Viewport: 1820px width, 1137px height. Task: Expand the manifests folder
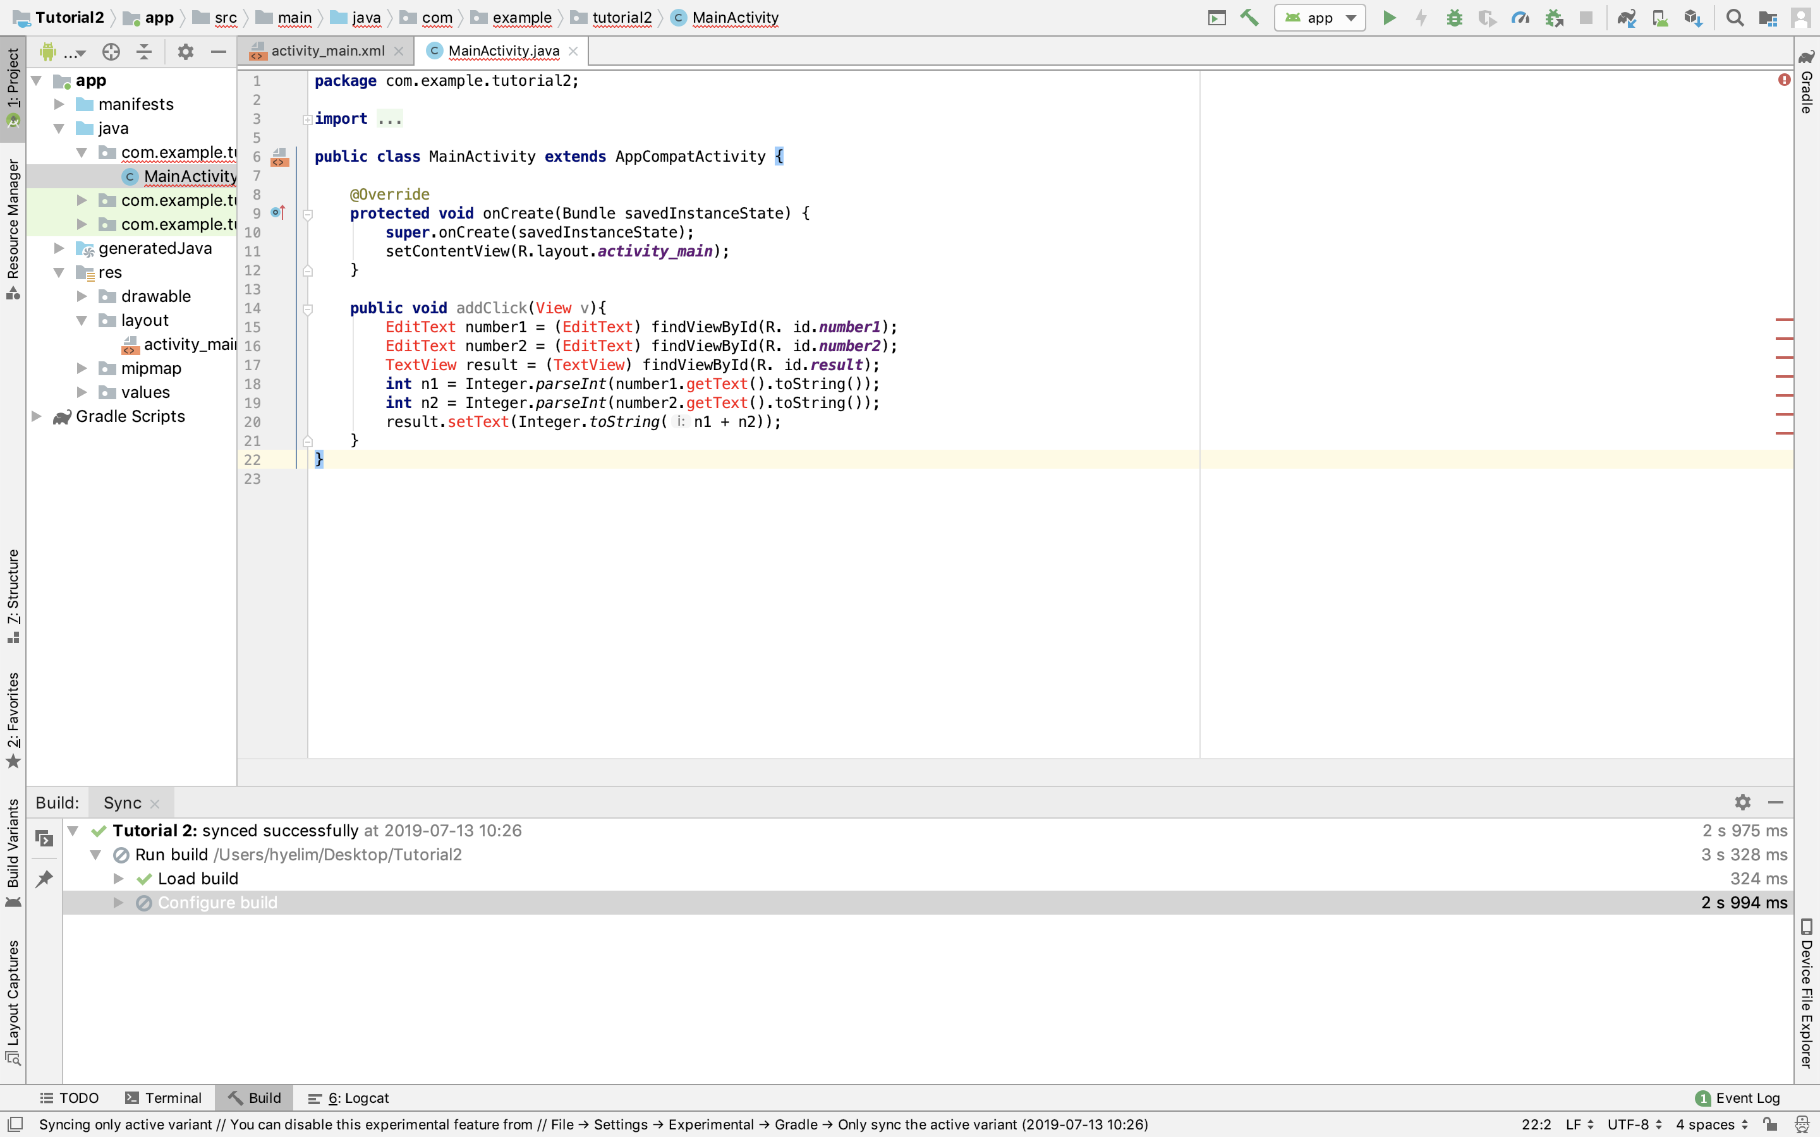point(59,104)
